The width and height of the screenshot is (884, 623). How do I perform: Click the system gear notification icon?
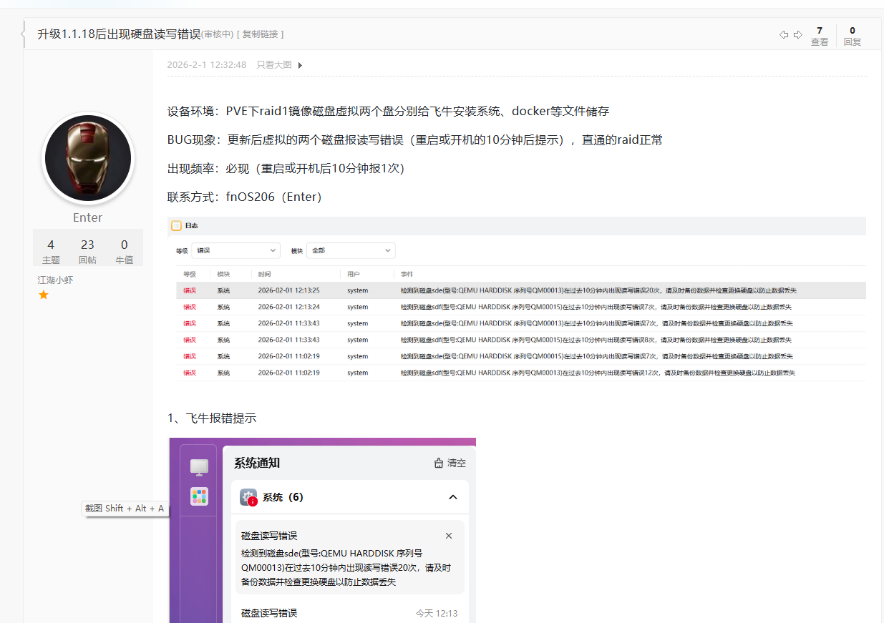[248, 497]
